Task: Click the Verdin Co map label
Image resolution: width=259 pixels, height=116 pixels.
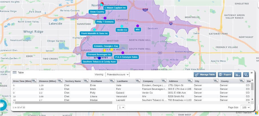Action: click(x=122, y=30)
